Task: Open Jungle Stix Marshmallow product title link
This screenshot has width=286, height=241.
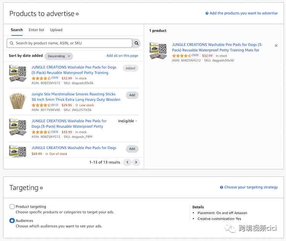Action: (76, 97)
